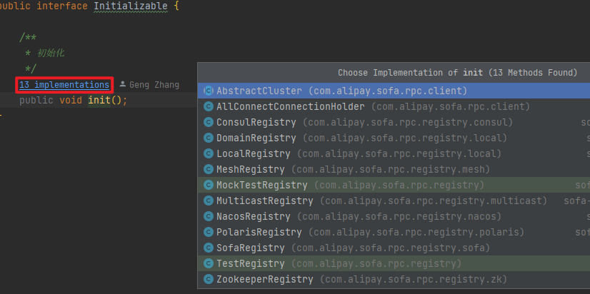Click the class icon beside NacosRegistry
This screenshot has width=590, height=294.
[209, 216]
